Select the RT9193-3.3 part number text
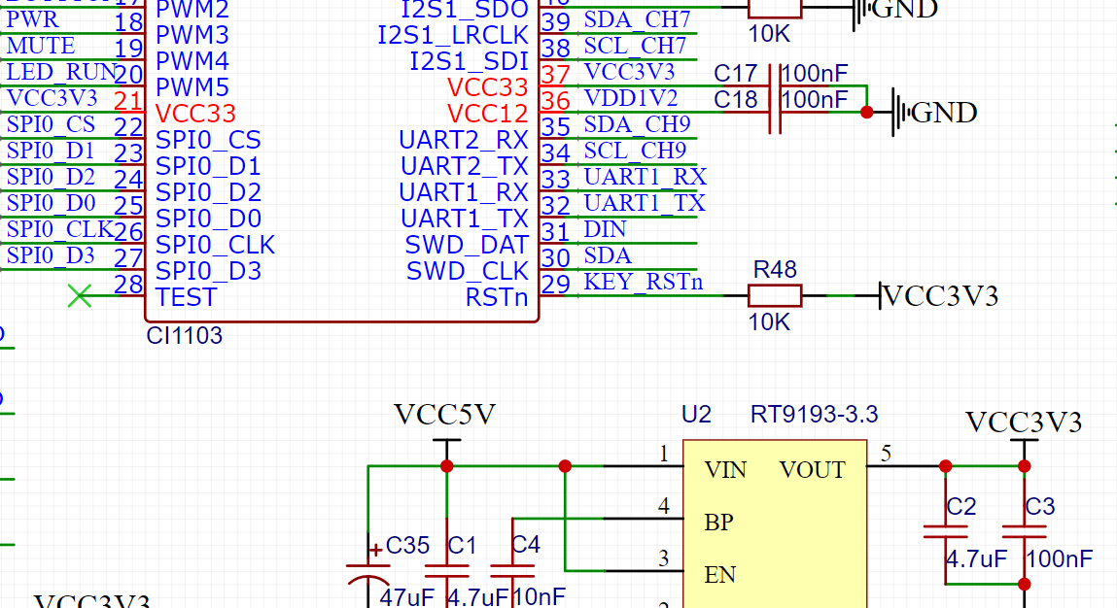 pos(814,415)
